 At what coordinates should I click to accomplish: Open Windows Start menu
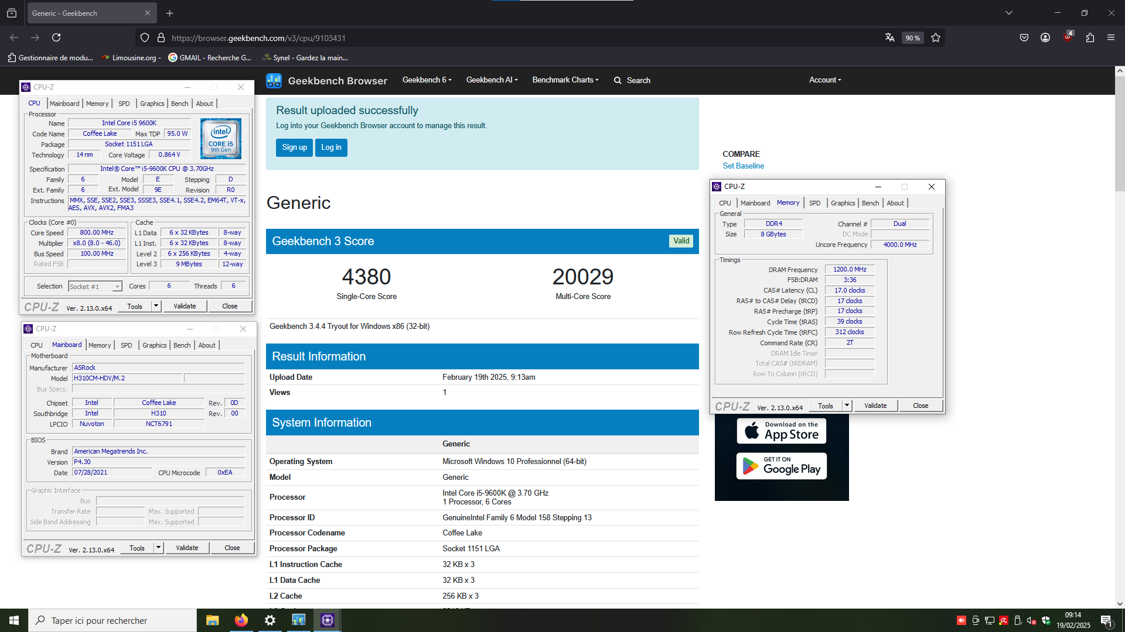click(x=14, y=620)
